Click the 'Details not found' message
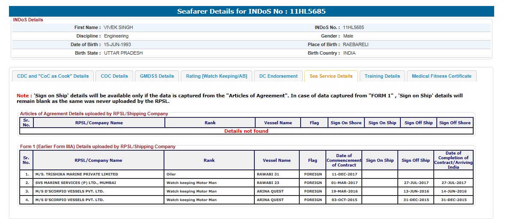Screen dimensions: 522x219 [246, 131]
